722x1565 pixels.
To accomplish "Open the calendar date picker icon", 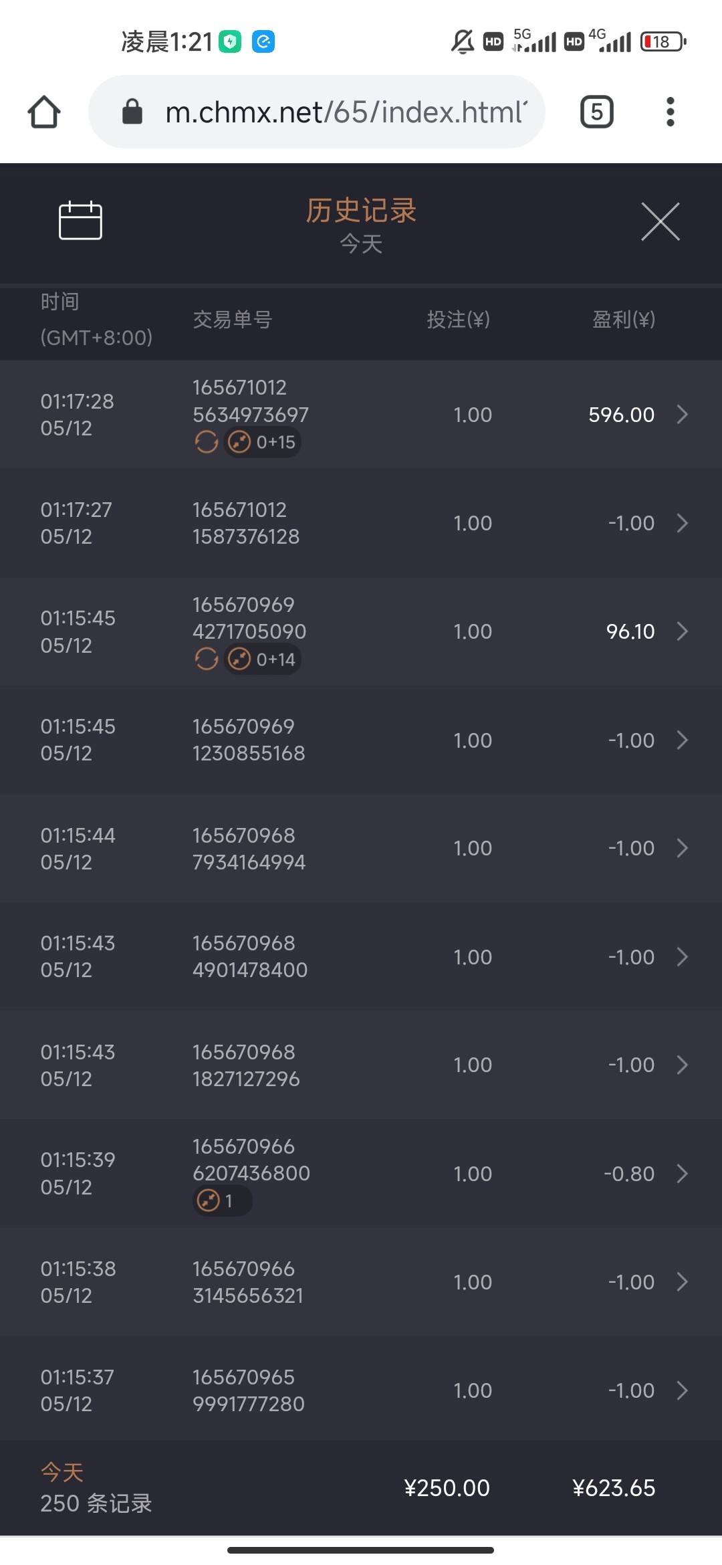I will pyautogui.click(x=80, y=220).
